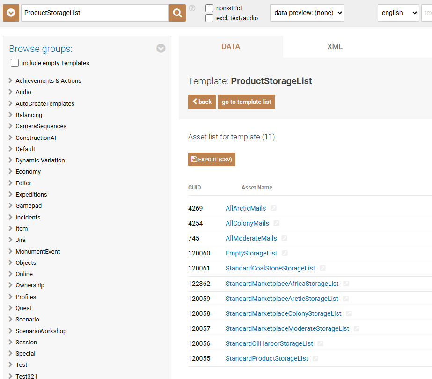Switch to the XML tab
The width and height of the screenshot is (432, 379).
tap(335, 46)
